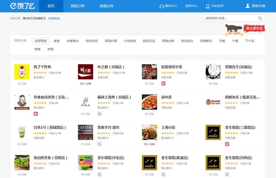Click the 饿了么 logo in the header
Screen dimensions: 276x178
[22, 6]
